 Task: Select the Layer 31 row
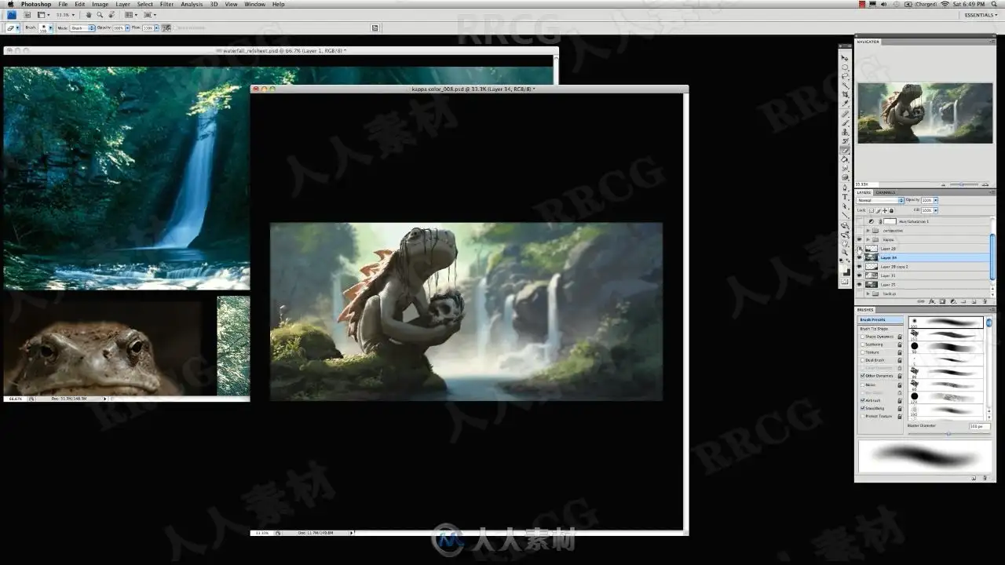tap(923, 275)
